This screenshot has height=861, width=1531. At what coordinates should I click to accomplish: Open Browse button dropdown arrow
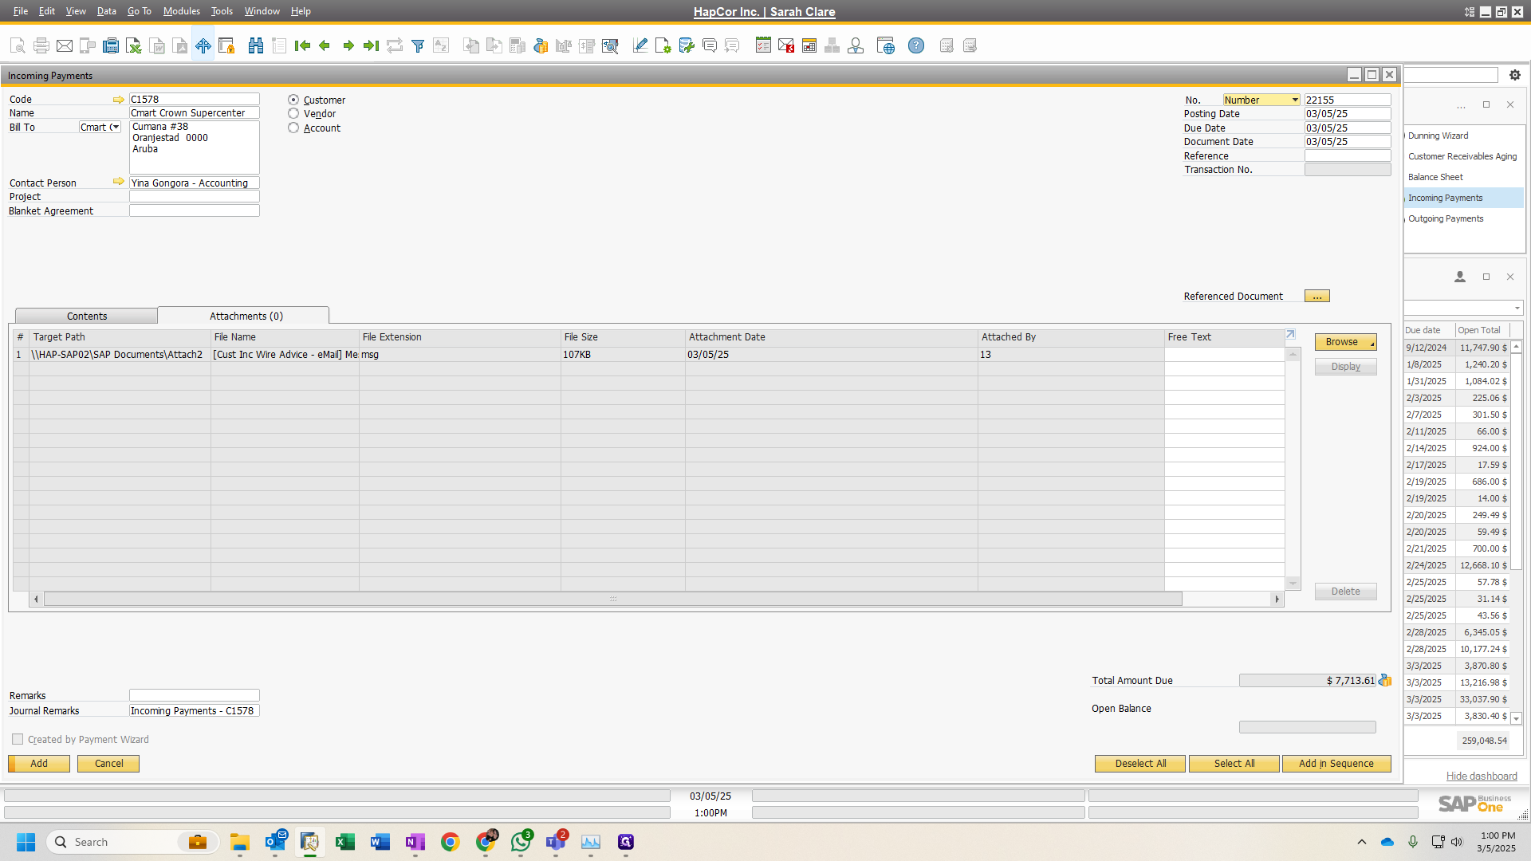coord(1372,344)
